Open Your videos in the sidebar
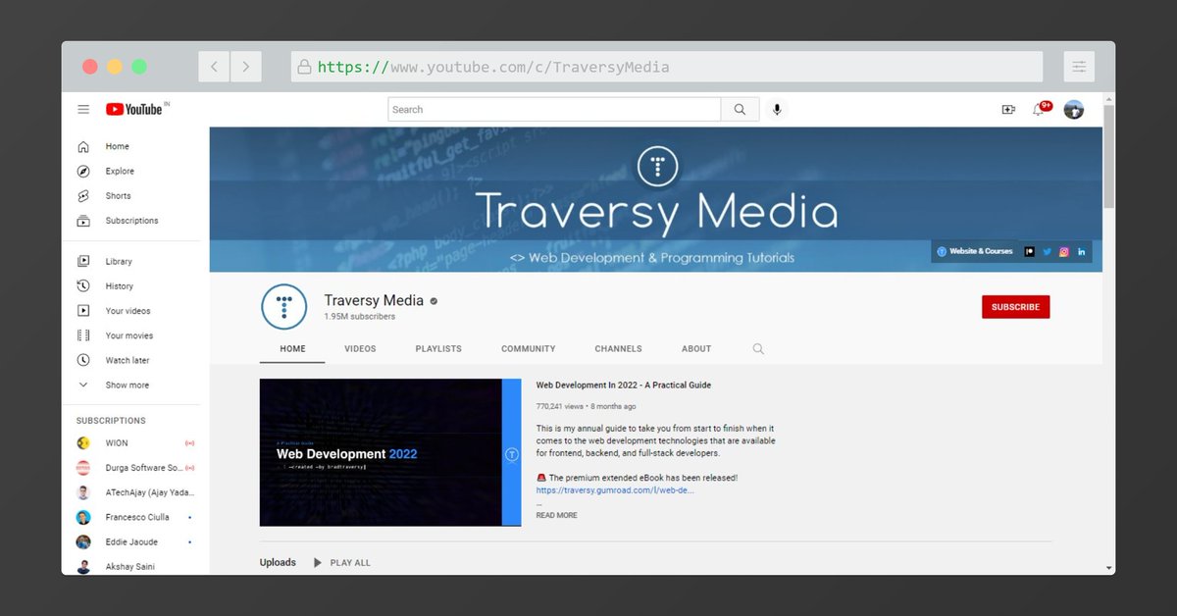 click(130, 311)
